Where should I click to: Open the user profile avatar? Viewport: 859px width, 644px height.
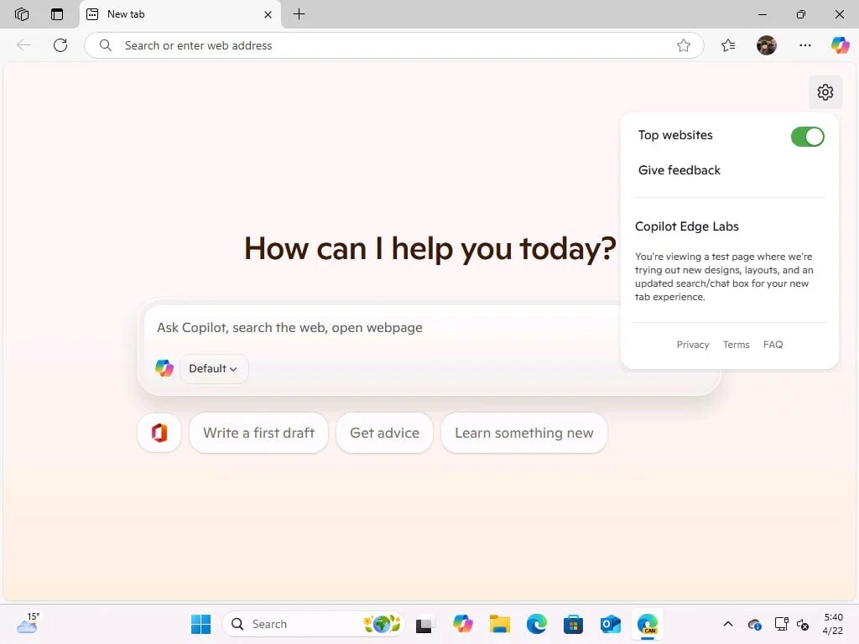click(767, 45)
